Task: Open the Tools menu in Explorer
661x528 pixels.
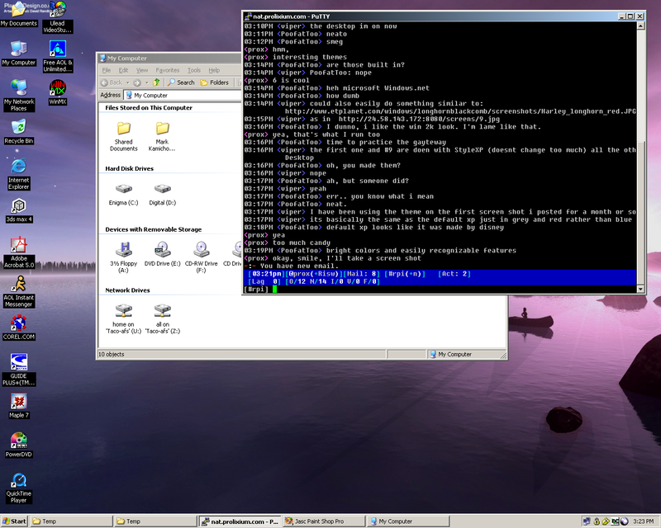Action: [x=193, y=70]
